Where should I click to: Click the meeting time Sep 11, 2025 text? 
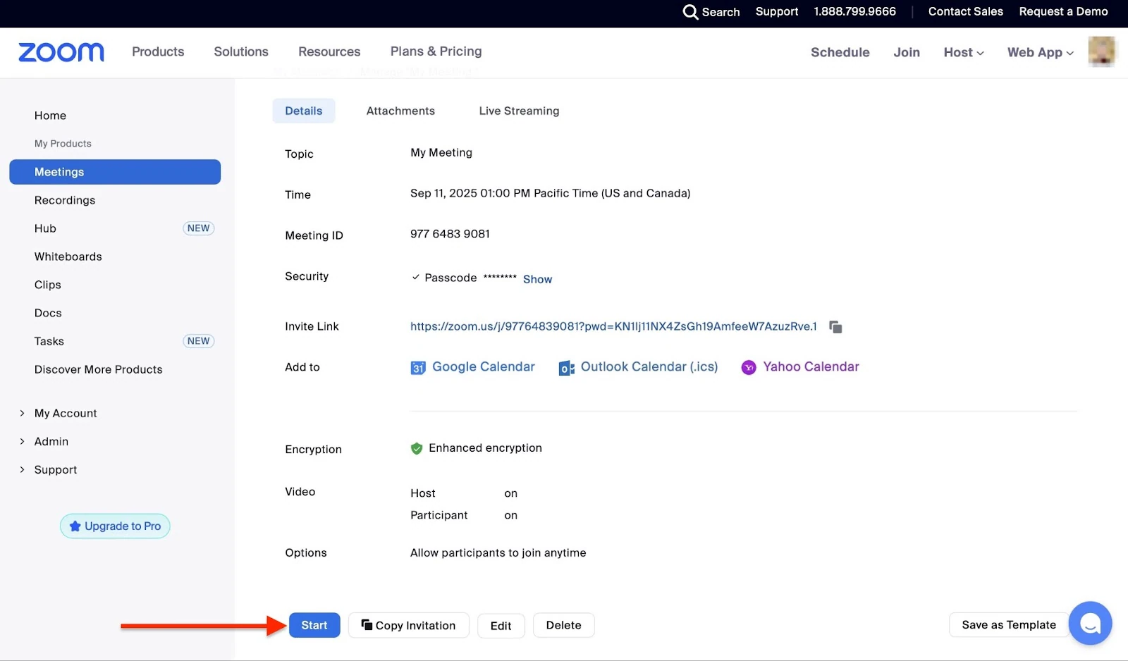(x=550, y=193)
